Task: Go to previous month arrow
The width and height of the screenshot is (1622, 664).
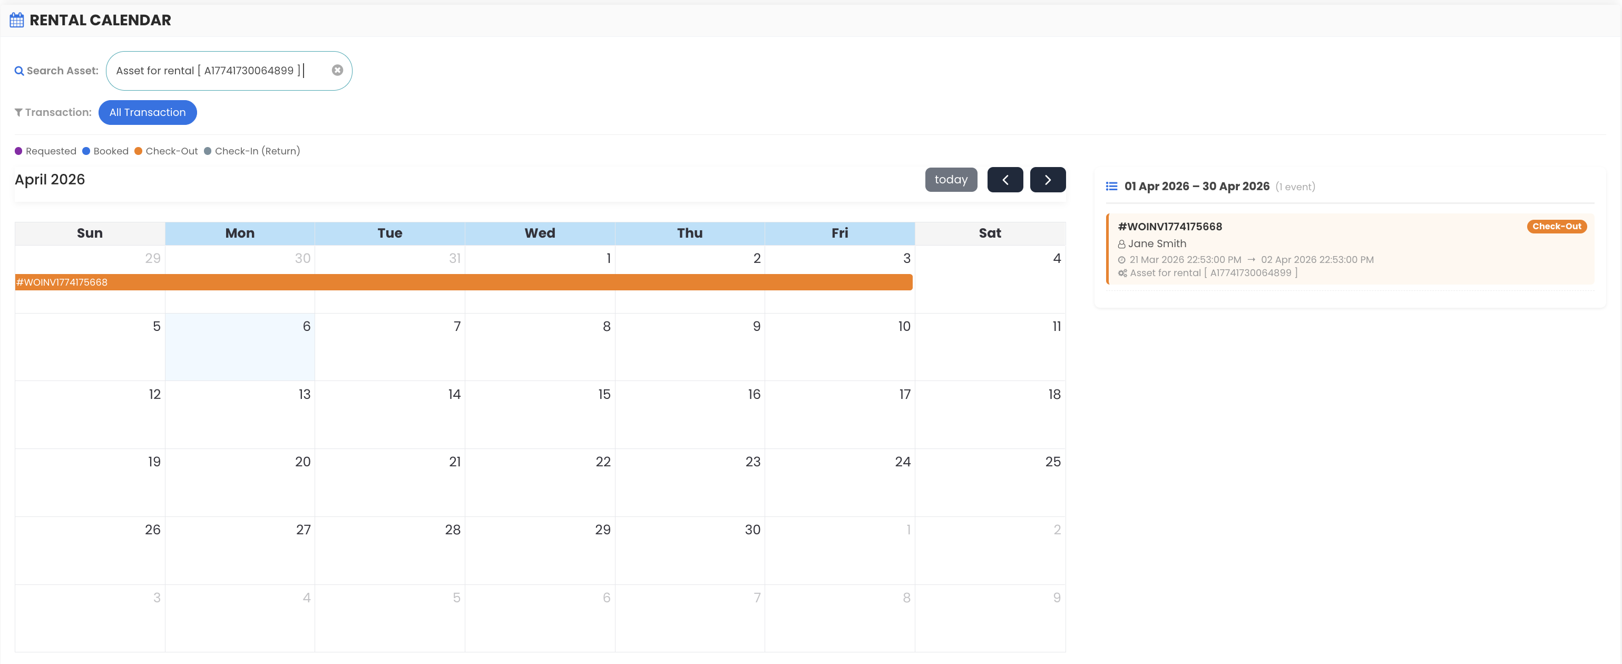Action: [x=1004, y=180]
